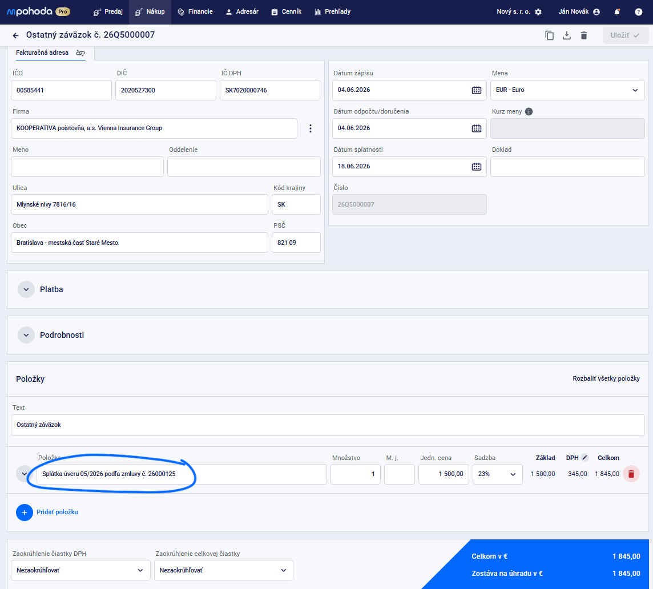This screenshot has width=653, height=589.
Task: Download the document icon
Action: (566, 35)
